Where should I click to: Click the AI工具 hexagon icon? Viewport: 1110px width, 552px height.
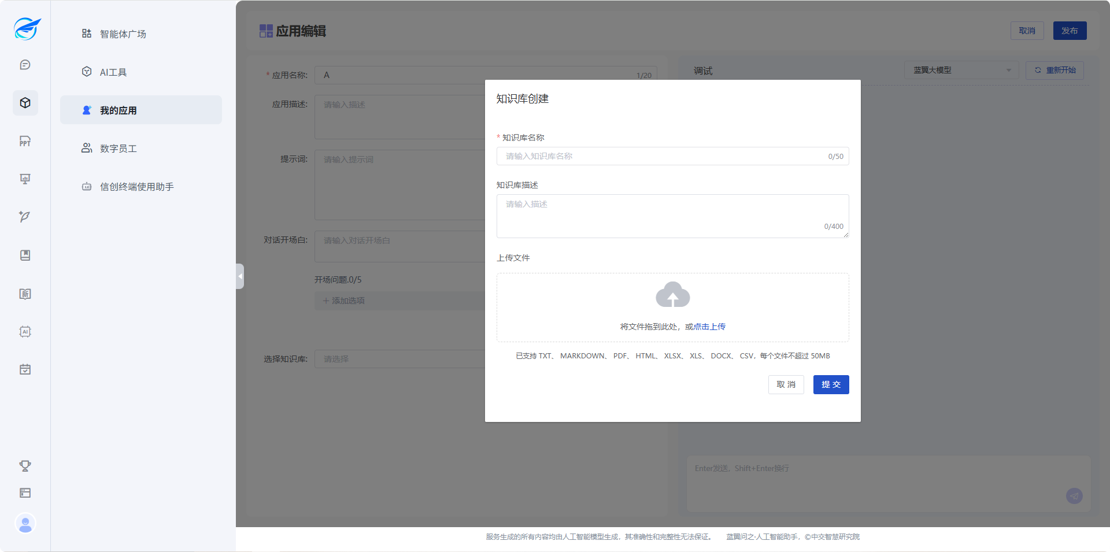(x=87, y=72)
